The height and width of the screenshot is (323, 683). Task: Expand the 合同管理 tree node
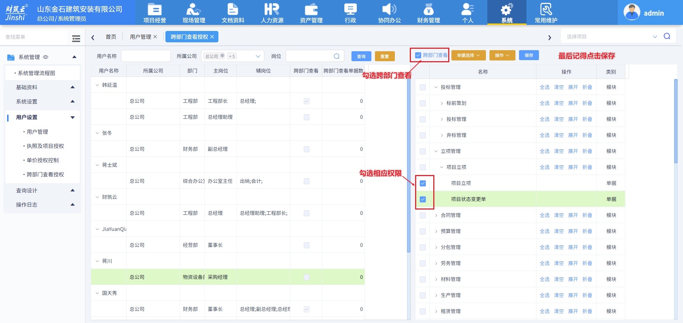436,215
